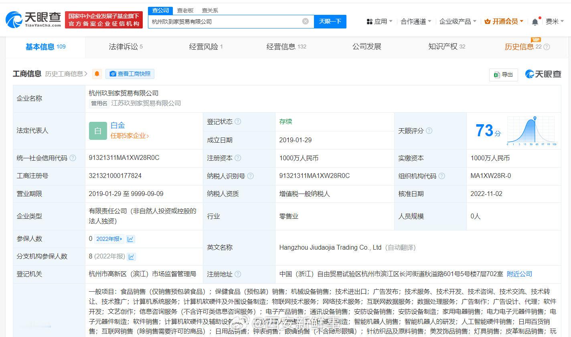
Task: Click the help icon next to 注册地址
Action: [238, 274]
